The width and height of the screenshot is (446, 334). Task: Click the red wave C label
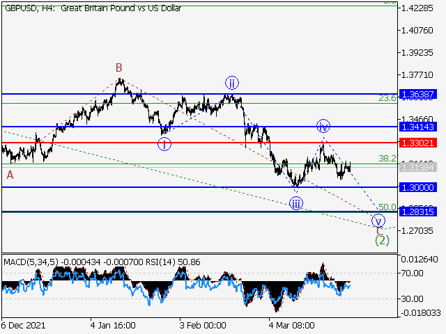click(379, 232)
